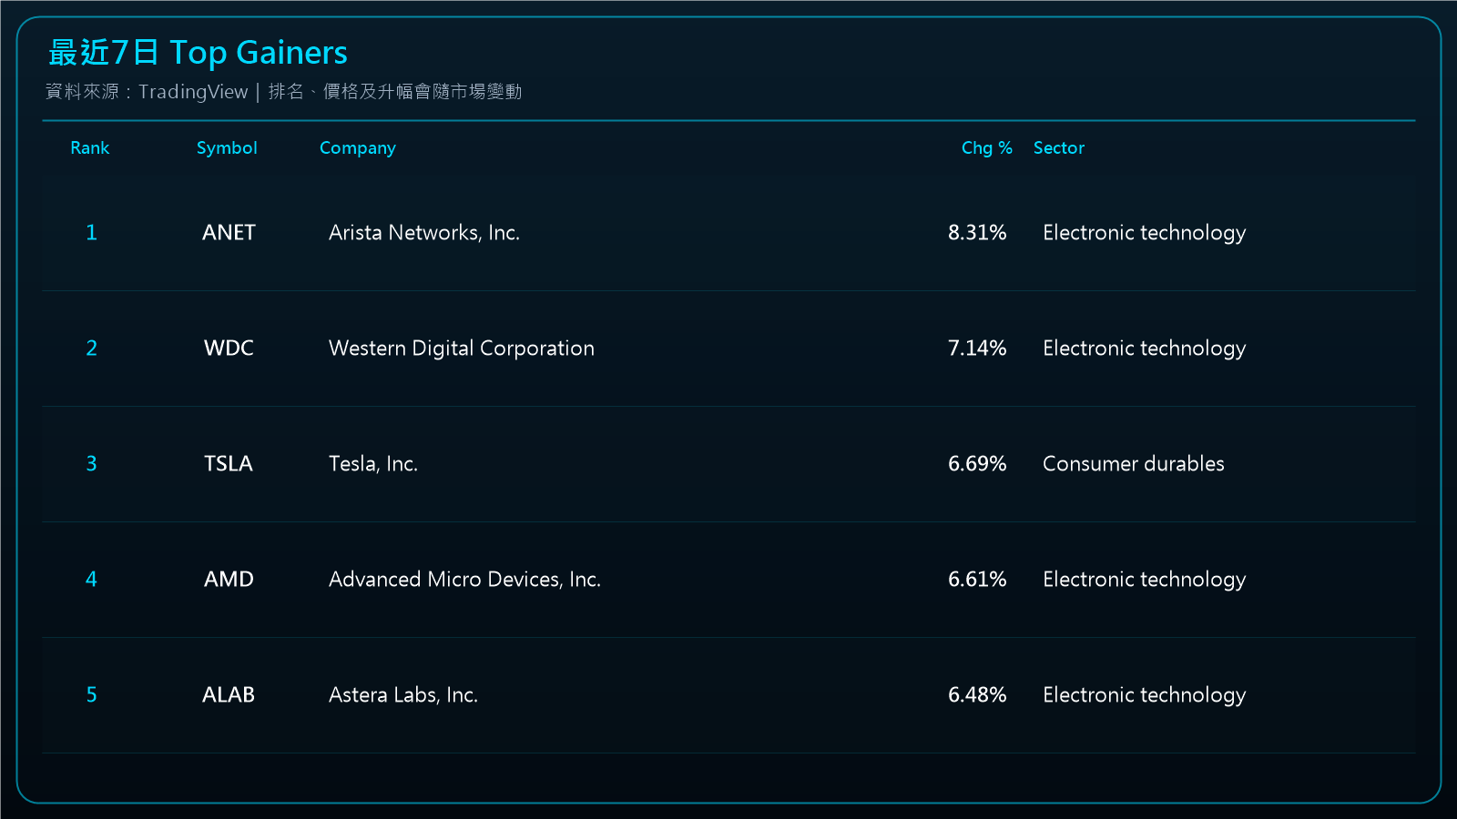This screenshot has width=1457, height=819.
Task: Open Western Digital Corporation company name
Action: coord(462,349)
